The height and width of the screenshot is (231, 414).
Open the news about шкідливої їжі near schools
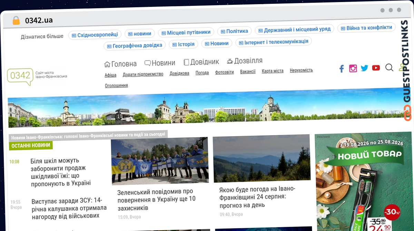tap(61, 172)
